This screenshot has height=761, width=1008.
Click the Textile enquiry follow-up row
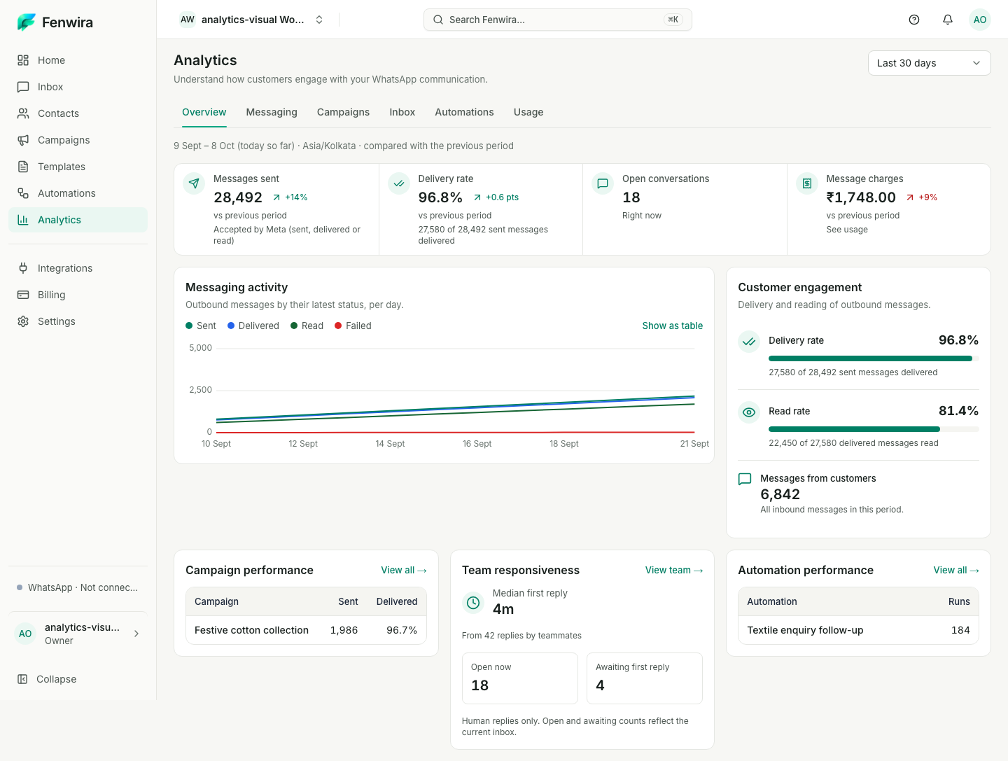pos(858,630)
